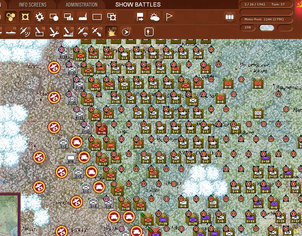Select the German unit labeled 7=46

[79, 84]
